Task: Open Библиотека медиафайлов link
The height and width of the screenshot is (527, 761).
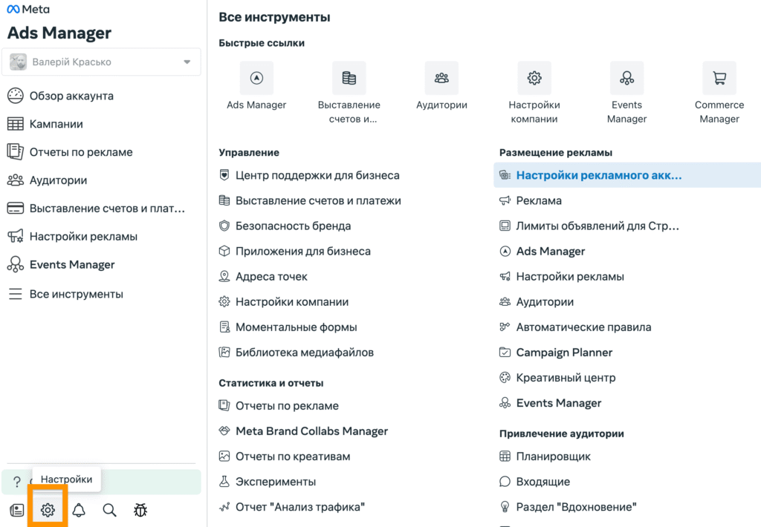Action: click(x=304, y=353)
